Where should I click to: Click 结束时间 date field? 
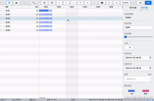click(x=139, y=68)
